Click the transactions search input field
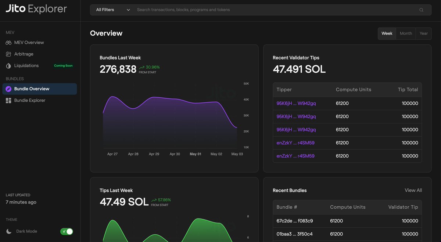441x242 pixels. (276, 10)
